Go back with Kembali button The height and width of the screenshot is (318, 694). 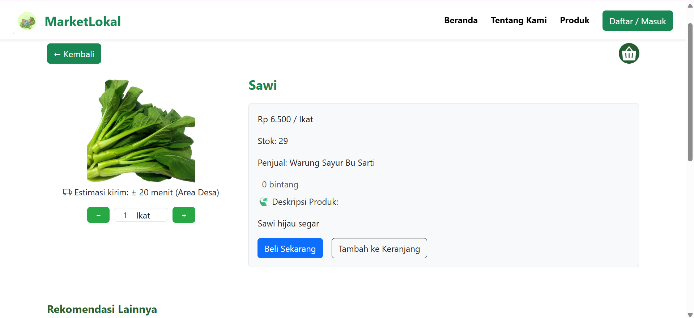pos(74,54)
